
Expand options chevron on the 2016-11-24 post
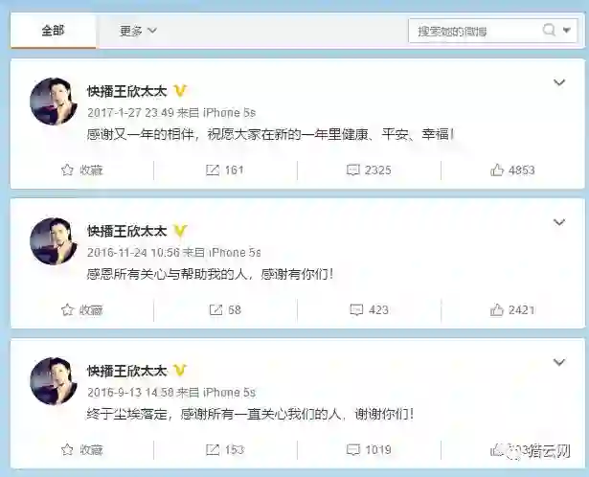(559, 222)
